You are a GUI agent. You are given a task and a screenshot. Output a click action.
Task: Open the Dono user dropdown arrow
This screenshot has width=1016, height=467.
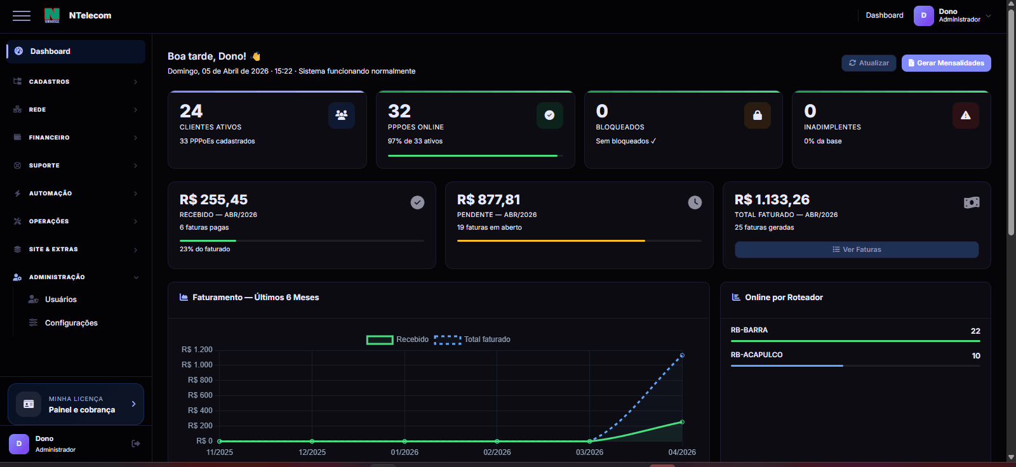click(x=988, y=16)
